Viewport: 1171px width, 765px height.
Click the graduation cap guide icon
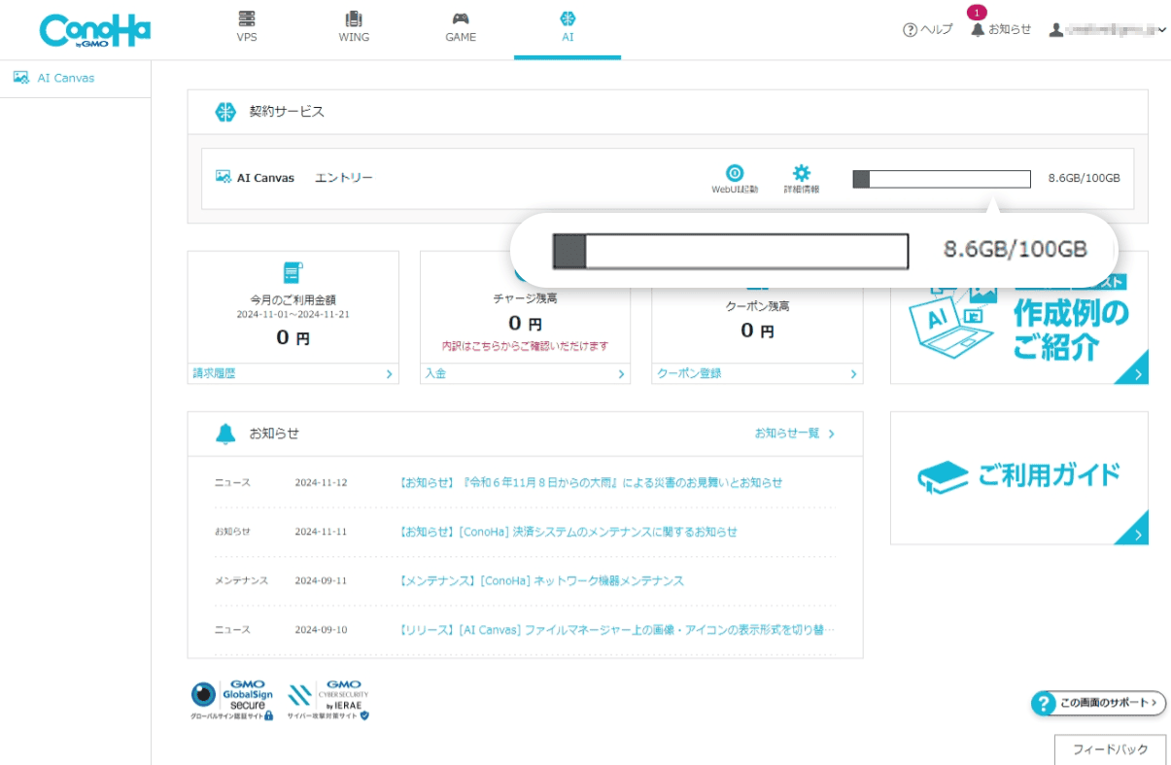944,477
